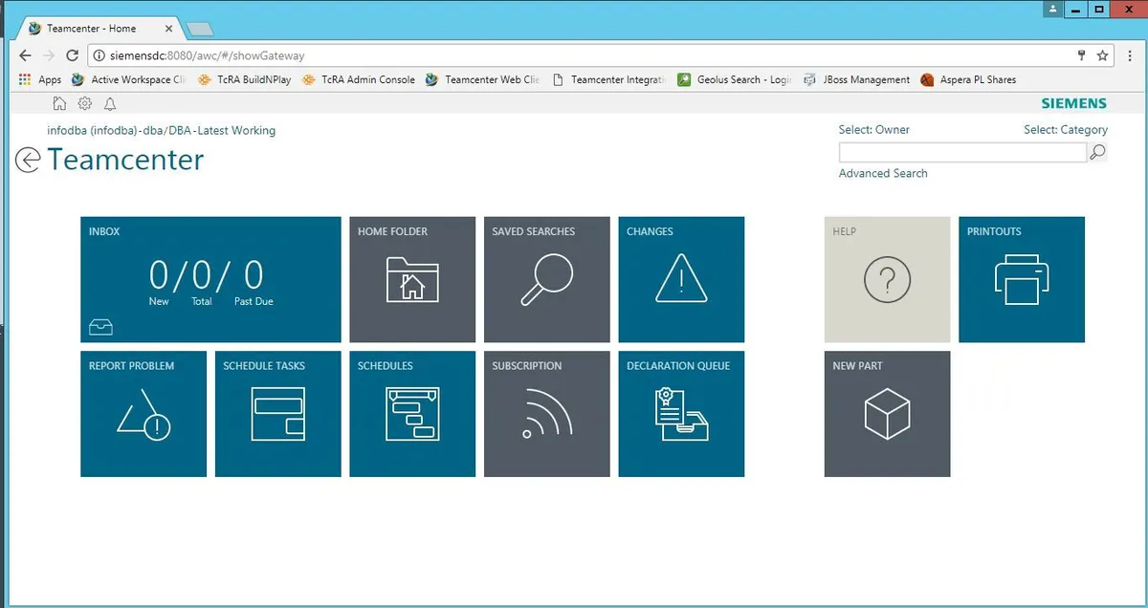The image size is (1148, 608).
Task: Click the Teamcenter search input box
Action: pos(961,152)
